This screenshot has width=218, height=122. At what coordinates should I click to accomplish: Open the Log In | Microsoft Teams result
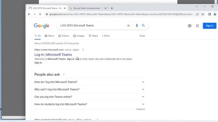[x=53, y=55]
